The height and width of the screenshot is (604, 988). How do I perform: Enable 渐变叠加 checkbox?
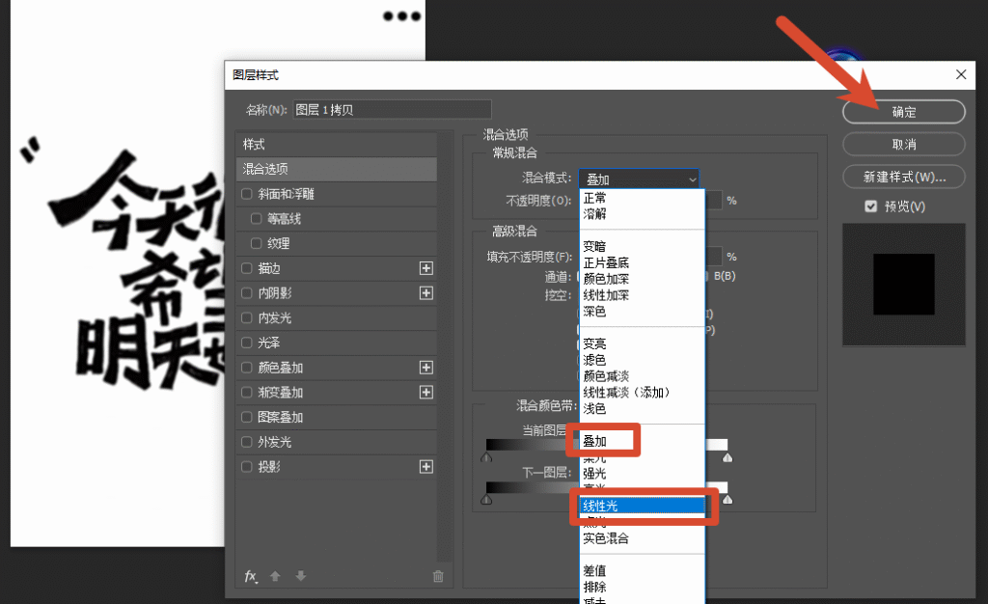click(x=247, y=393)
